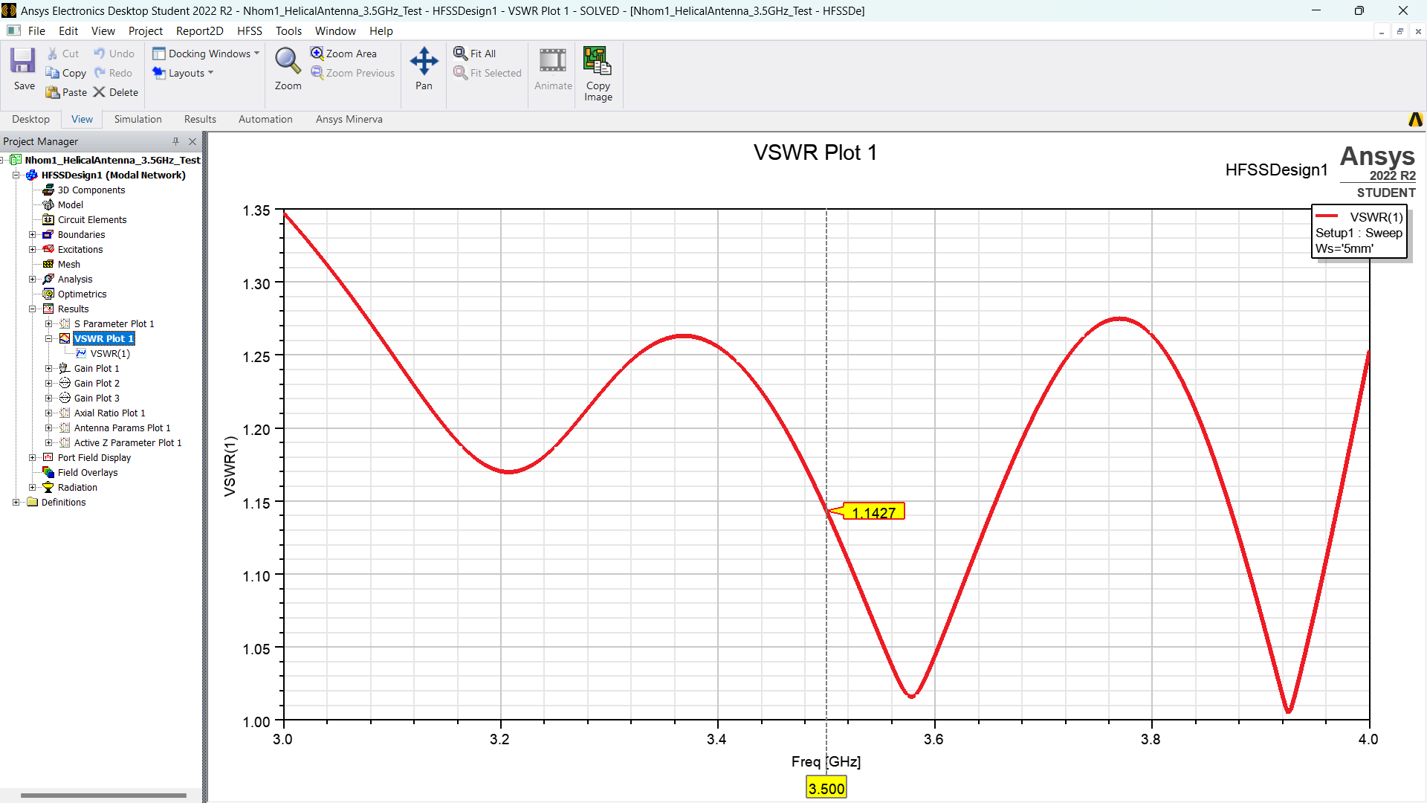
Task: Click the Freq [GHz] axis label
Action: [x=826, y=761]
